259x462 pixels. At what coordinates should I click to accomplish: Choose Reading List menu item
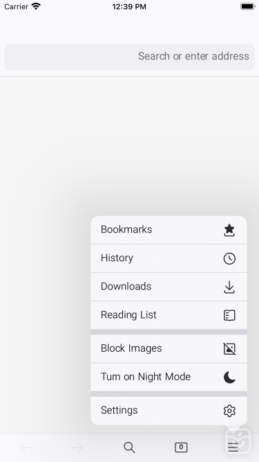tap(169, 315)
